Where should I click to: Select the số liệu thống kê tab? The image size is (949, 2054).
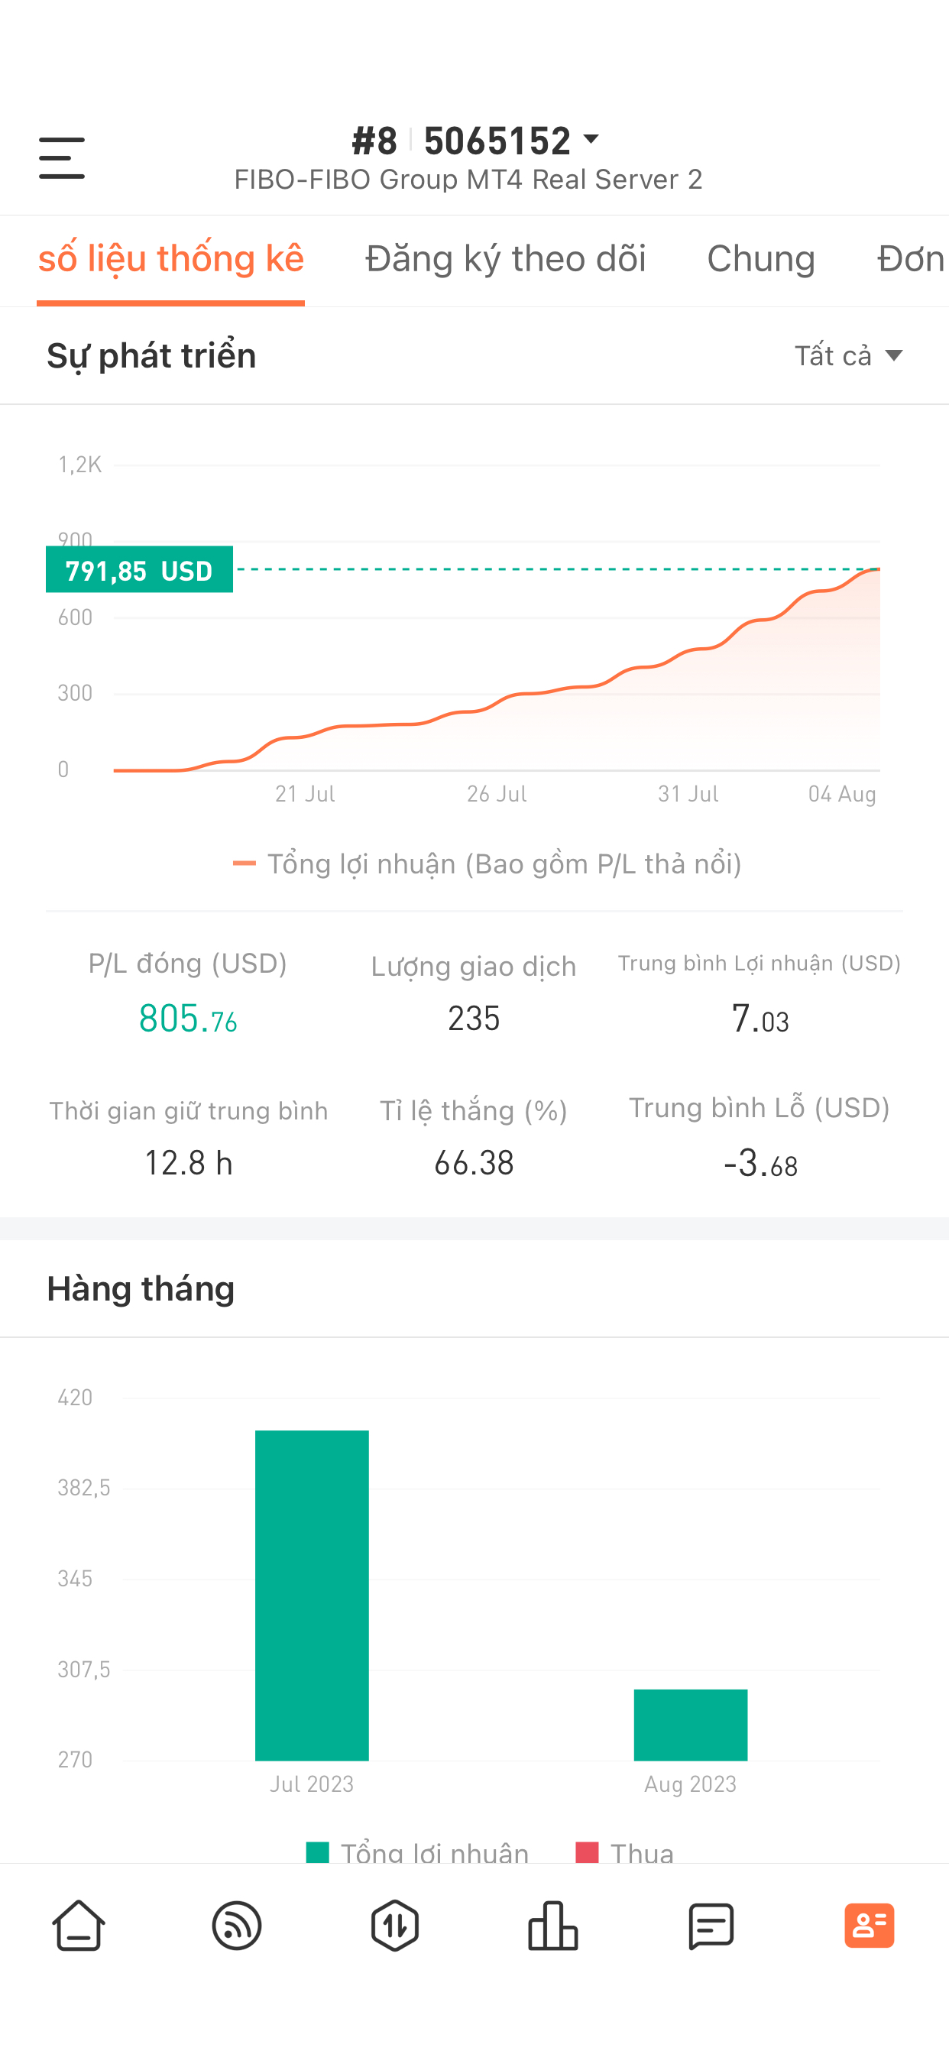[170, 259]
